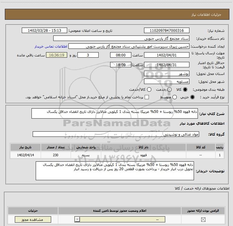Viewport: 233px width, 226px height.
Task: Click the ردیف column header
Action: [220, 147]
